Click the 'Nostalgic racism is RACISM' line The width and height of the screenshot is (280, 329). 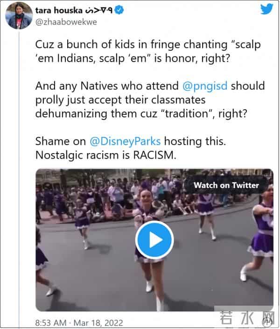(106, 154)
